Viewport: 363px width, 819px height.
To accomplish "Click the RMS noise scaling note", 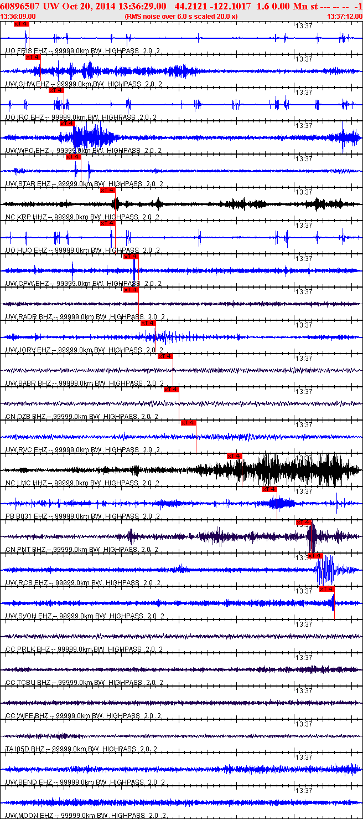I will (x=181, y=17).
